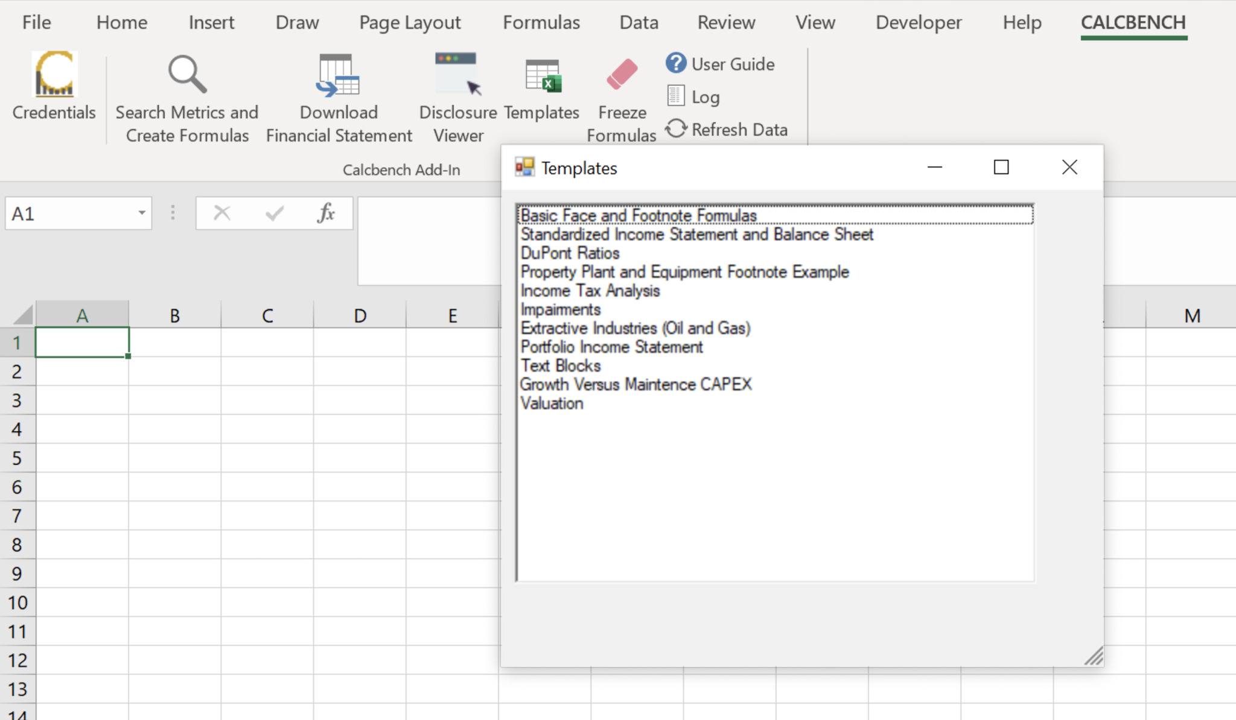Click the Templates ribbon icon
Viewport: 1236px width, 720px height.
click(542, 77)
